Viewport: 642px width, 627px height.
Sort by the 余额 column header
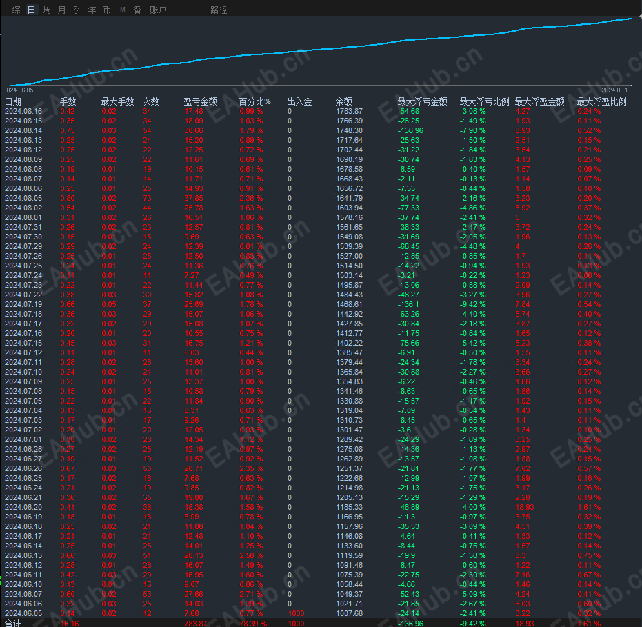point(344,101)
